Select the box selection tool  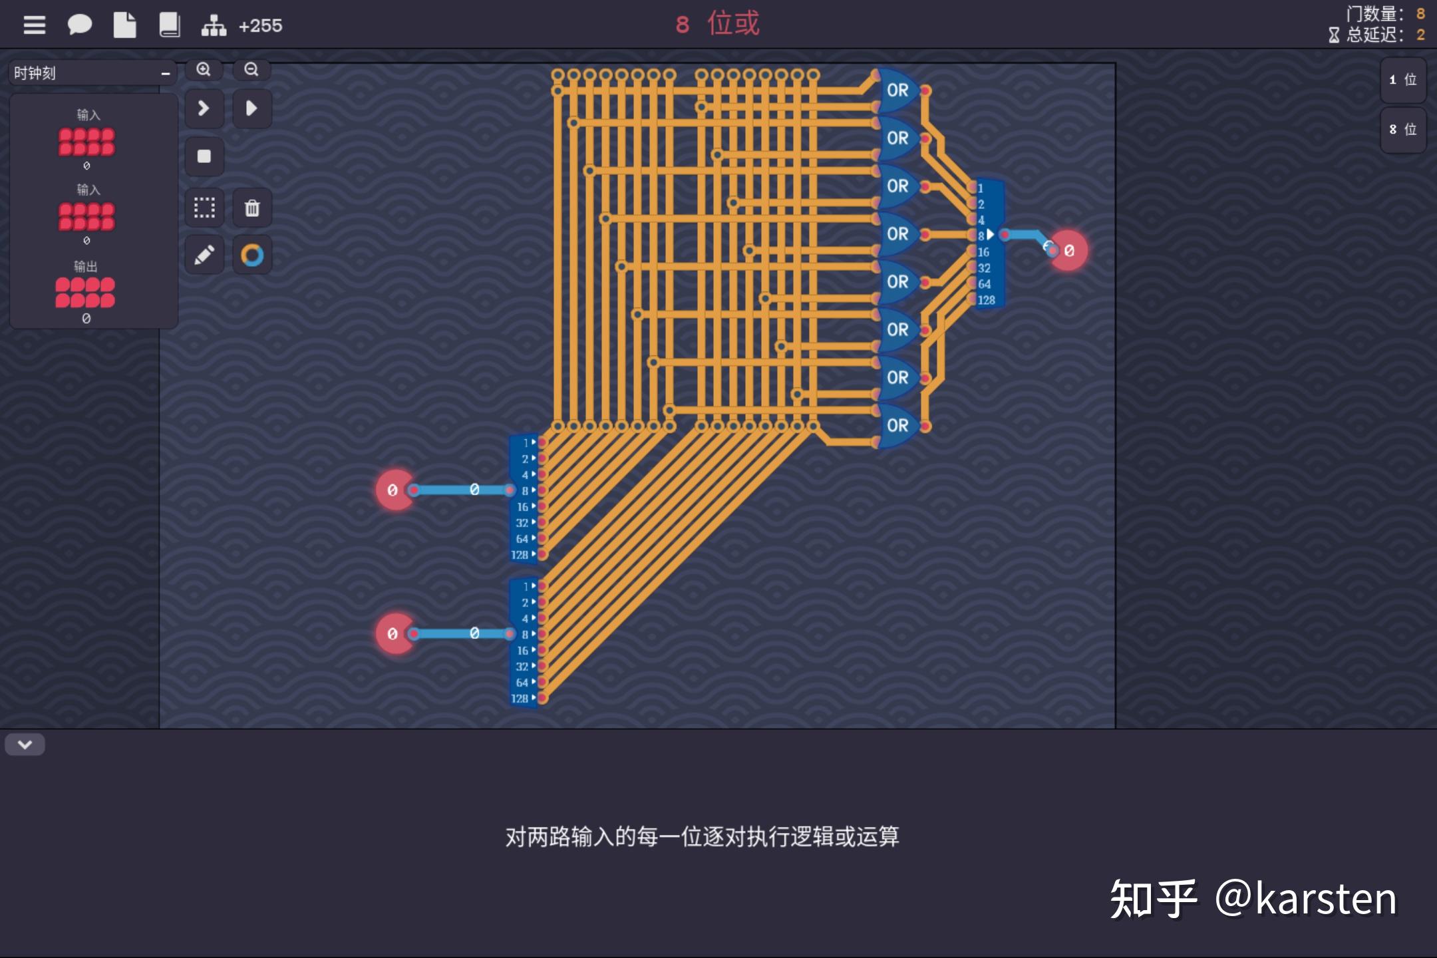pyautogui.click(x=204, y=207)
